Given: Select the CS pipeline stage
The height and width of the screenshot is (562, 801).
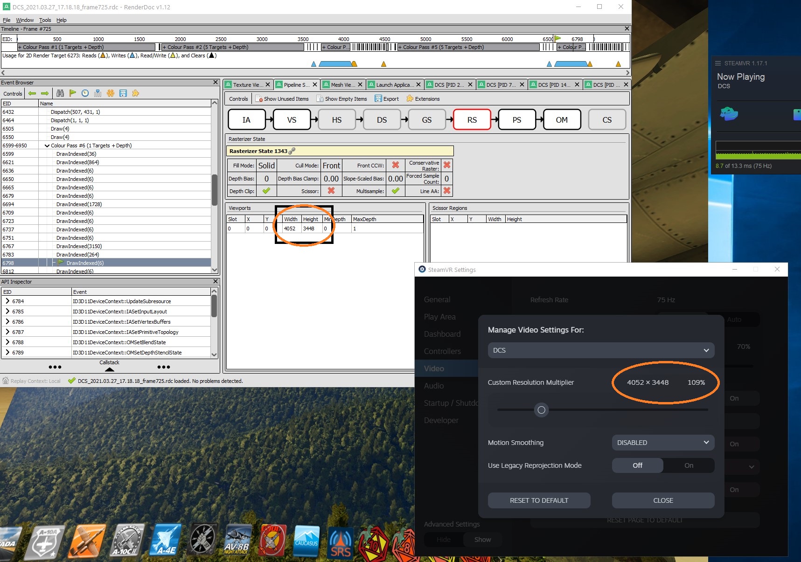Looking at the screenshot, I should (x=607, y=120).
